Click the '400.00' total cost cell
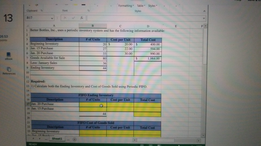The height and width of the screenshot is (146, 261). [x=148, y=44]
